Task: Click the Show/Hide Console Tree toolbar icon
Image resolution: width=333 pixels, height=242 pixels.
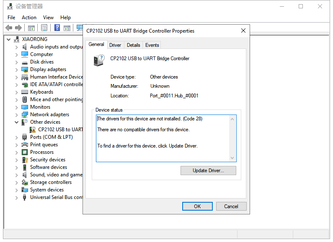Action: [31, 28]
